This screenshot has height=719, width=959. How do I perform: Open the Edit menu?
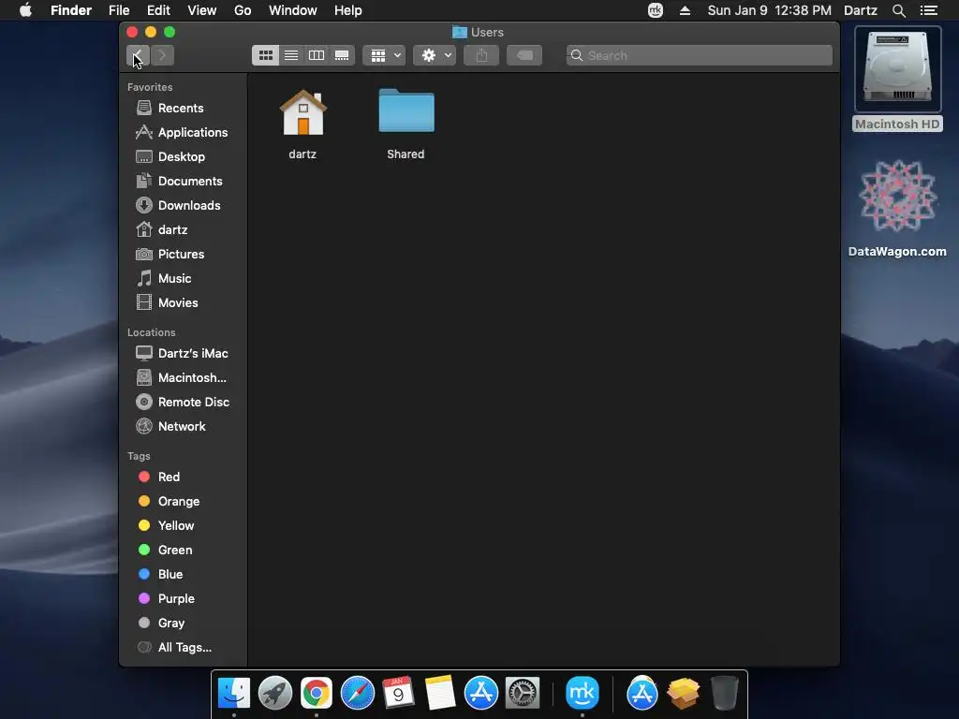click(158, 10)
